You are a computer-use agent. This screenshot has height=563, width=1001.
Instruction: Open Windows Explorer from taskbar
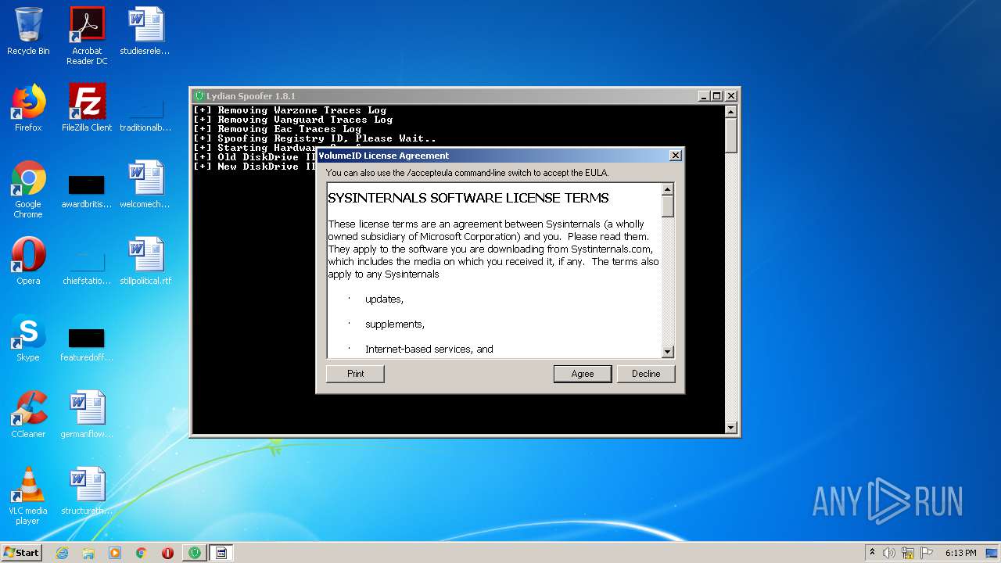click(x=88, y=553)
